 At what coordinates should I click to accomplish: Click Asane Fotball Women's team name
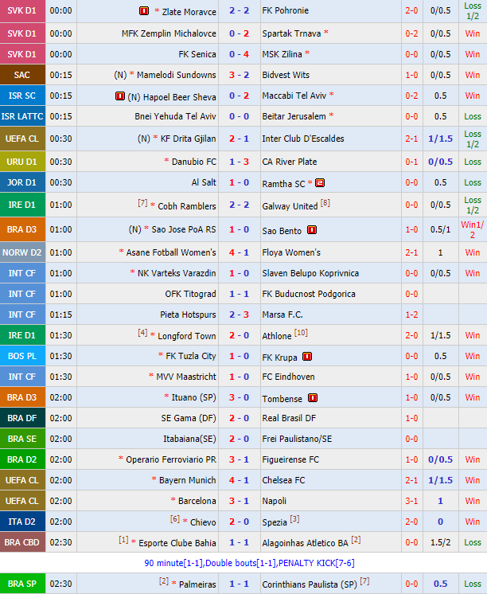point(171,252)
